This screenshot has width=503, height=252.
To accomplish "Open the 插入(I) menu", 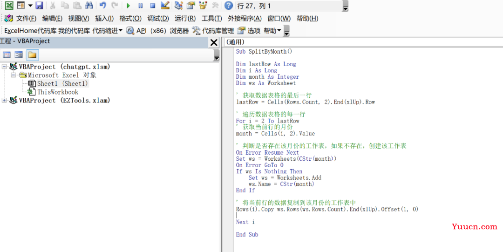I will [104, 19].
